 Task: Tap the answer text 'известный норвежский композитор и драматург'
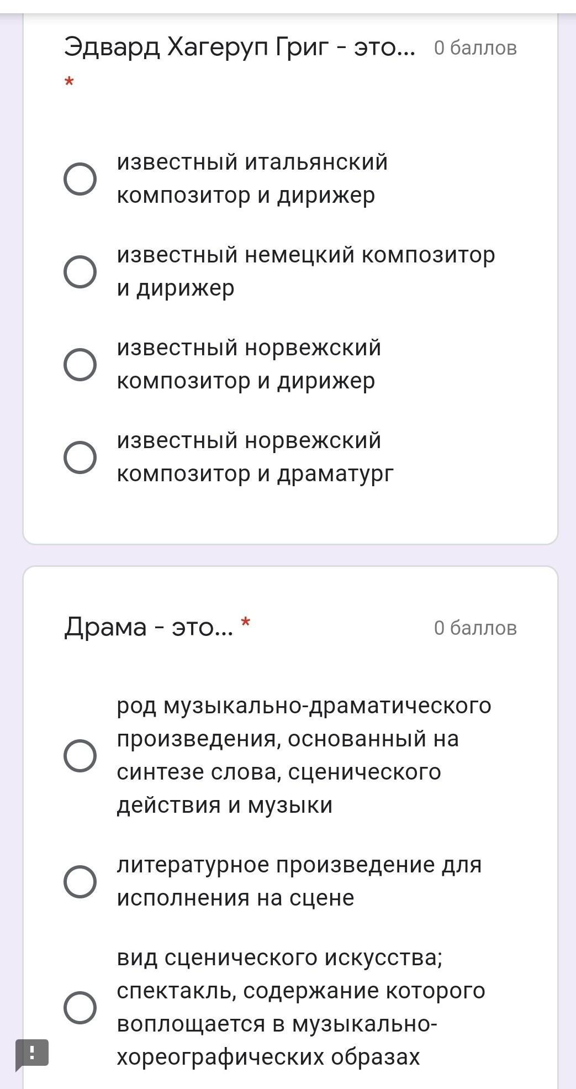pyautogui.click(x=255, y=457)
